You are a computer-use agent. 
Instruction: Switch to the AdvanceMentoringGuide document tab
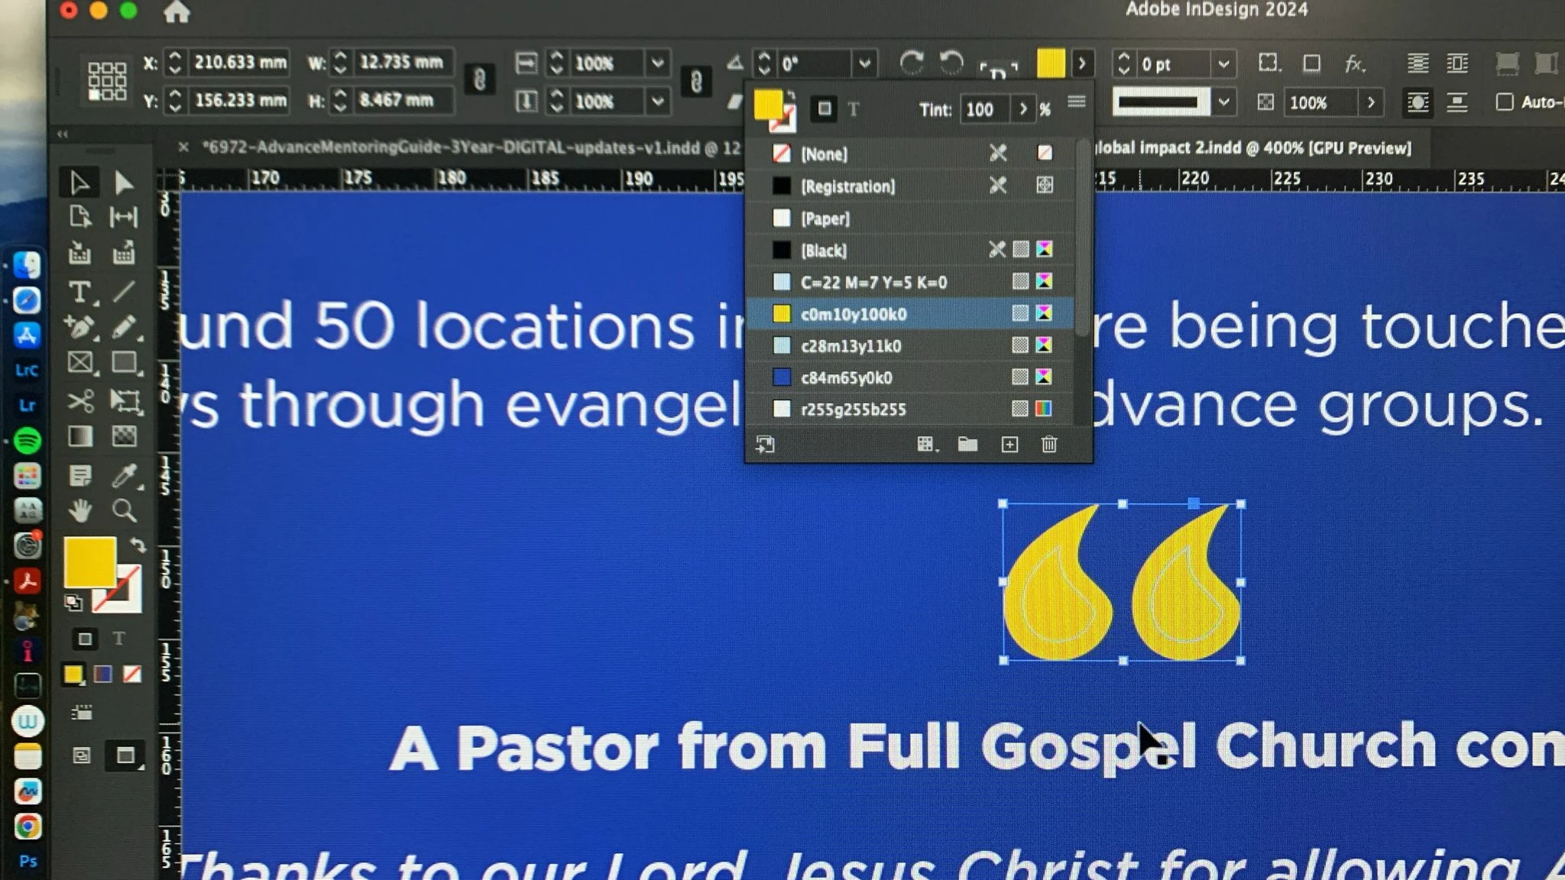pyautogui.click(x=458, y=147)
